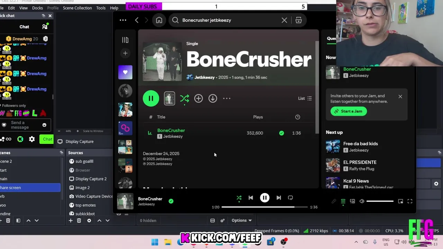Image resolution: width=443 pixels, height=249 pixels.
Task: Open List view options dropdown
Action: [x=305, y=99]
